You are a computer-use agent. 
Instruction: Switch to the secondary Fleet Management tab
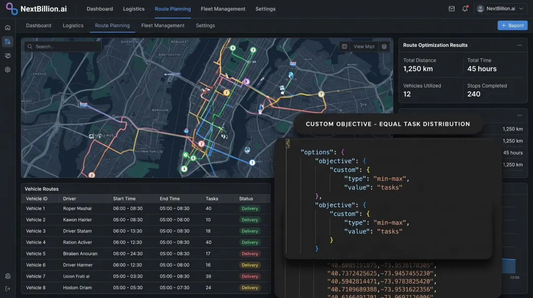coord(163,26)
